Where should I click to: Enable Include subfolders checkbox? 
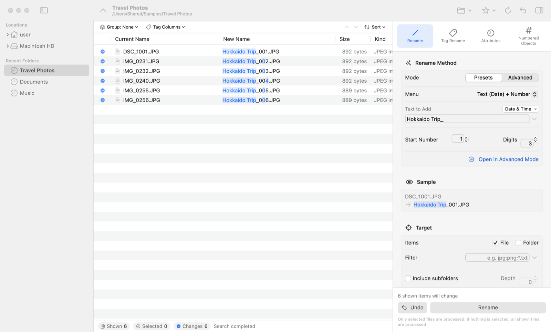pos(408,278)
